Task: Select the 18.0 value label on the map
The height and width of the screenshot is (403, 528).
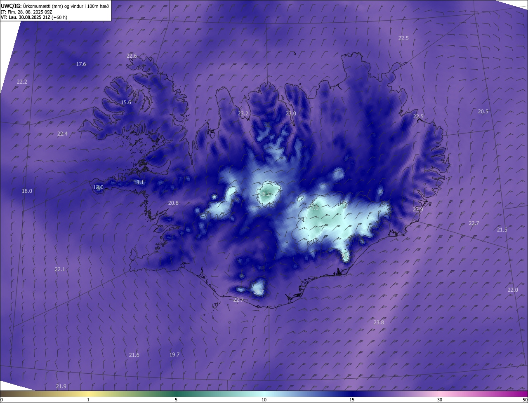Action: [x=27, y=191]
